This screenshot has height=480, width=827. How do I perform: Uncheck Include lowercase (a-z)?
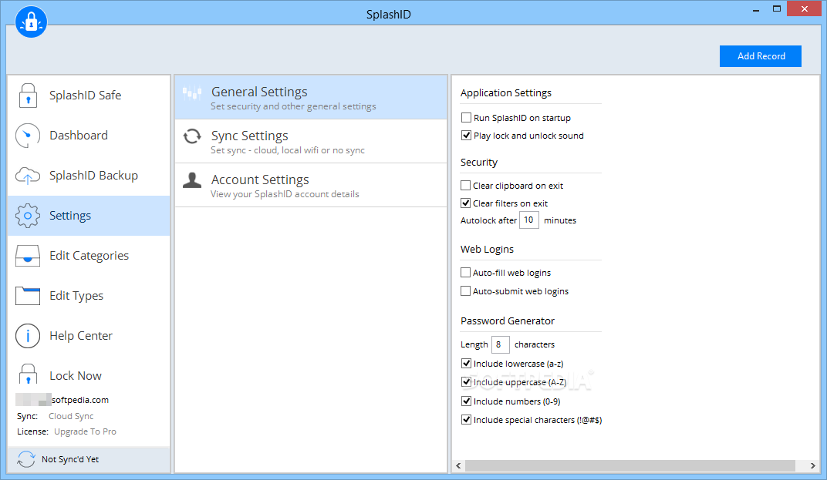(466, 363)
